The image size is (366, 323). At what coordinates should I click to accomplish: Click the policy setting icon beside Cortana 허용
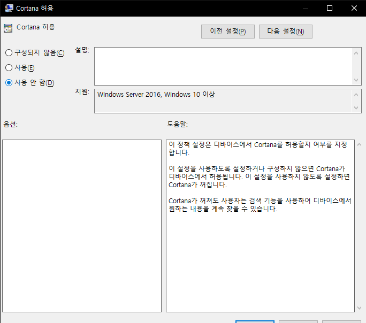(8, 28)
